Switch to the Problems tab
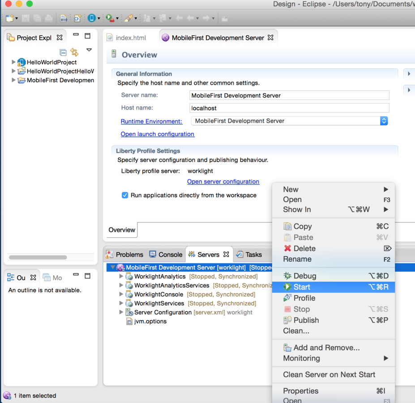Image resolution: width=415 pixels, height=403 pixels. point(124,254)
